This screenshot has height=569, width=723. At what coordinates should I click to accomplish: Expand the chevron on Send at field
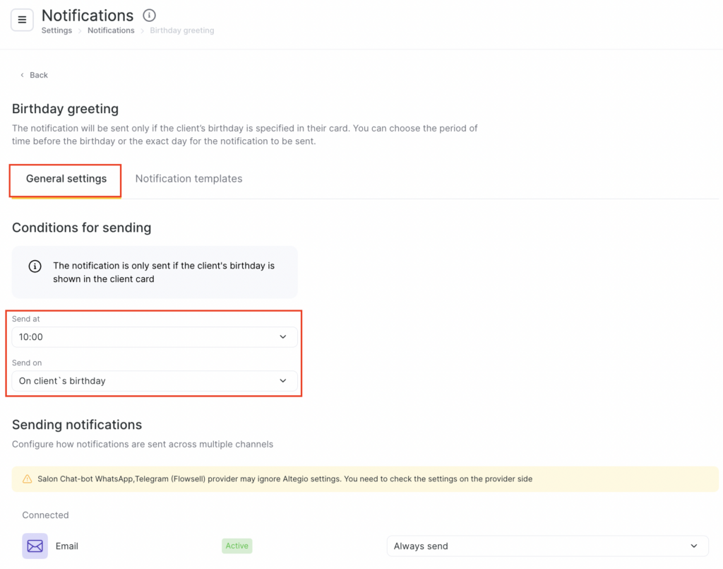[x=283, y=337]
